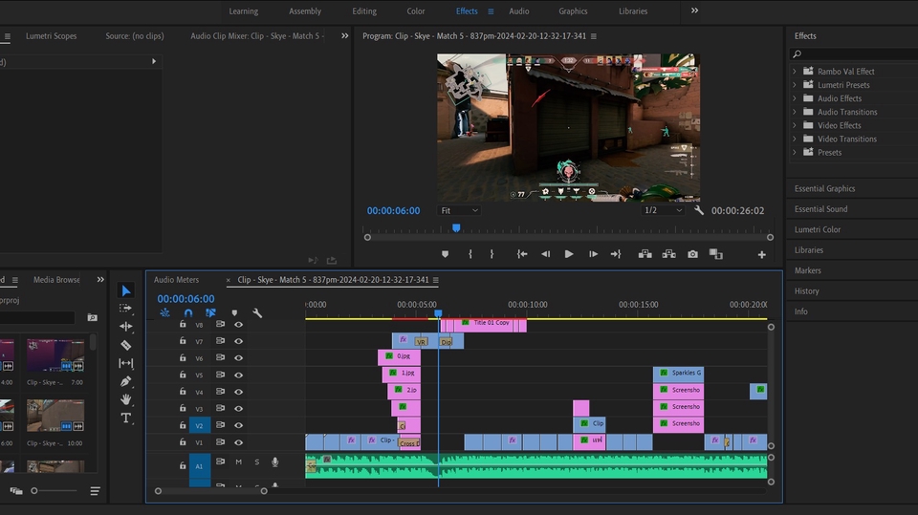Switch to the Color workspace tab
Image resolution: width=918 pixels, height=515 pixels.
(416, 11)
